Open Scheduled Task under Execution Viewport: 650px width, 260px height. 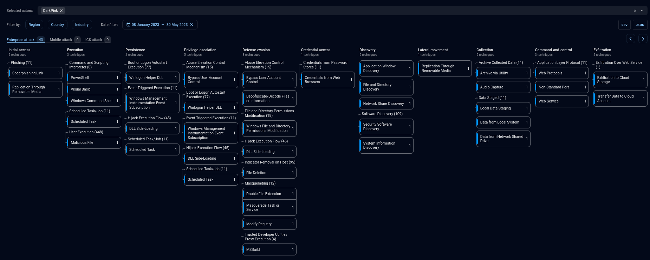click(94, 121)
